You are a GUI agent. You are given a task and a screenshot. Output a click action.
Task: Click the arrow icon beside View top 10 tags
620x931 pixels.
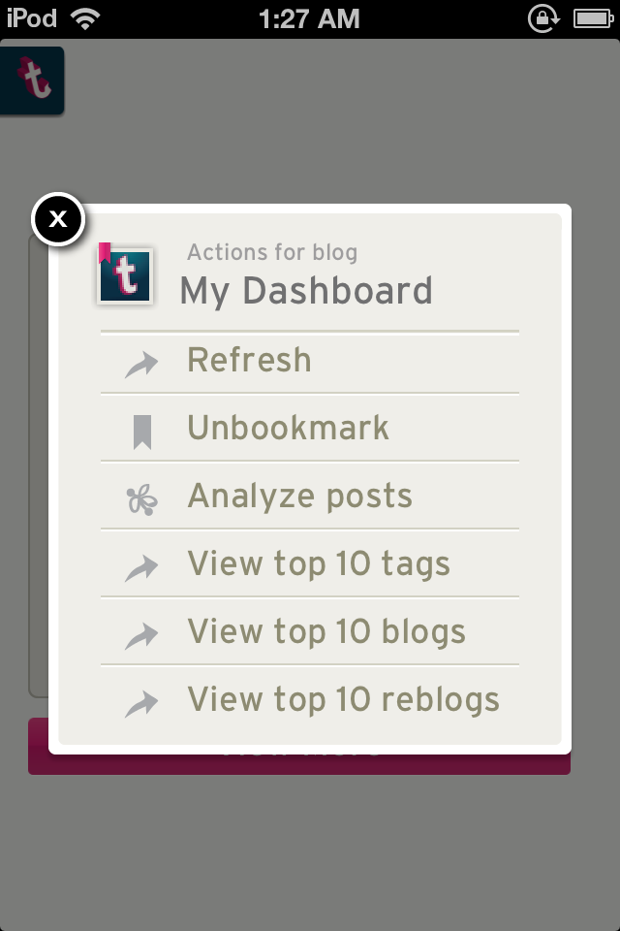pos(141,568)
